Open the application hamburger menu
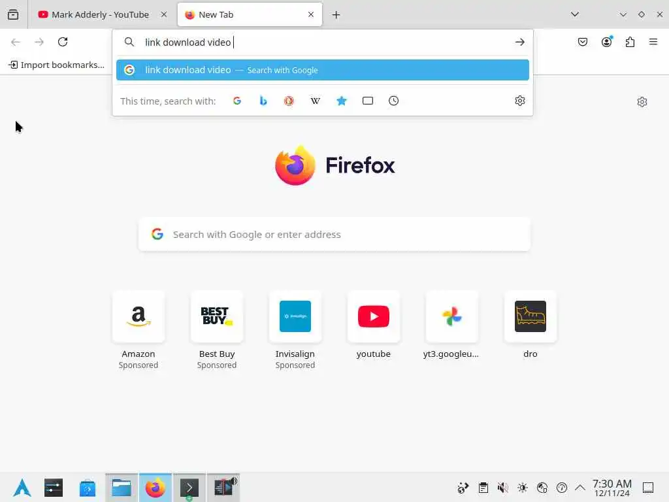The height and width of the screenshot is (502, 669). click(653, 42)
